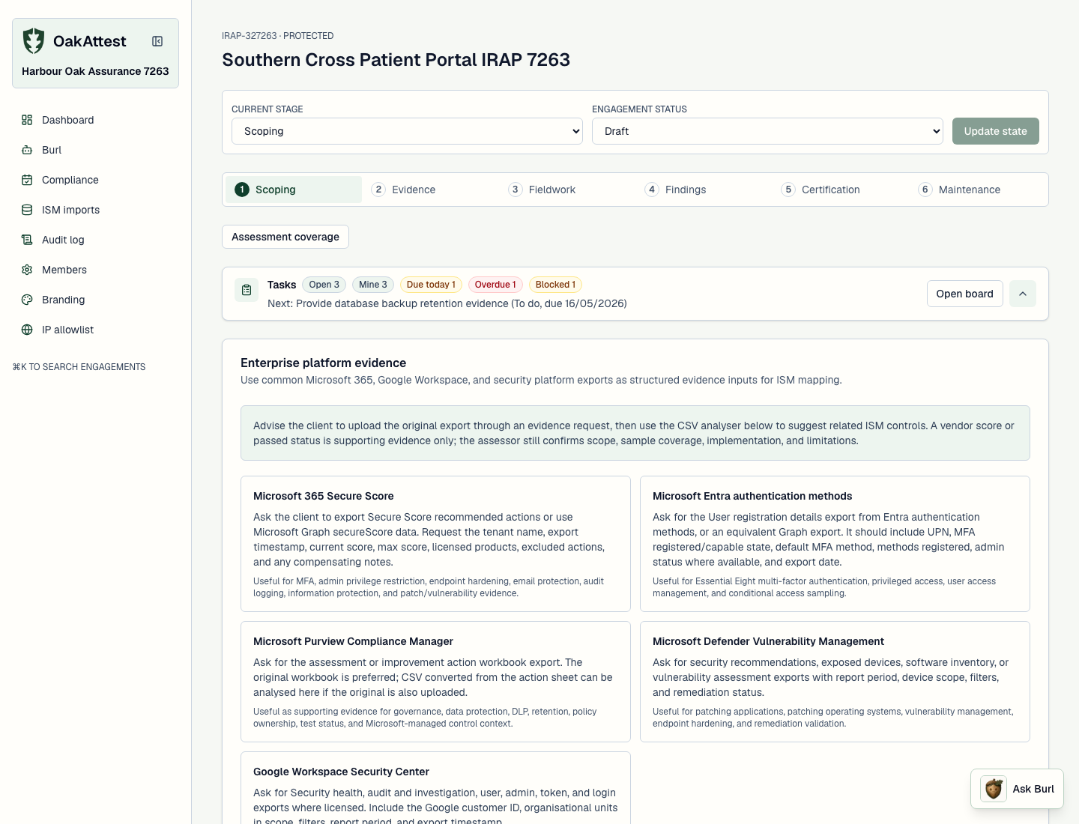This screenshot has width=1079, height=824.
Task: Click the Open board button
Action: point(964,294)
